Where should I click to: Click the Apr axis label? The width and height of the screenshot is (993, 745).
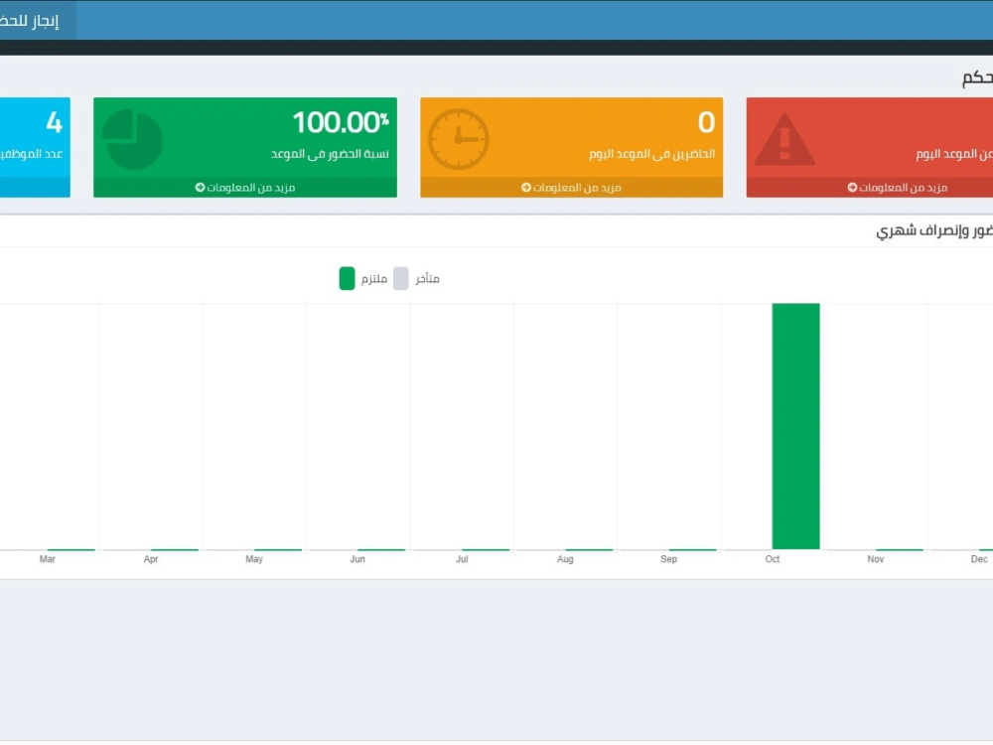point(151,559)
